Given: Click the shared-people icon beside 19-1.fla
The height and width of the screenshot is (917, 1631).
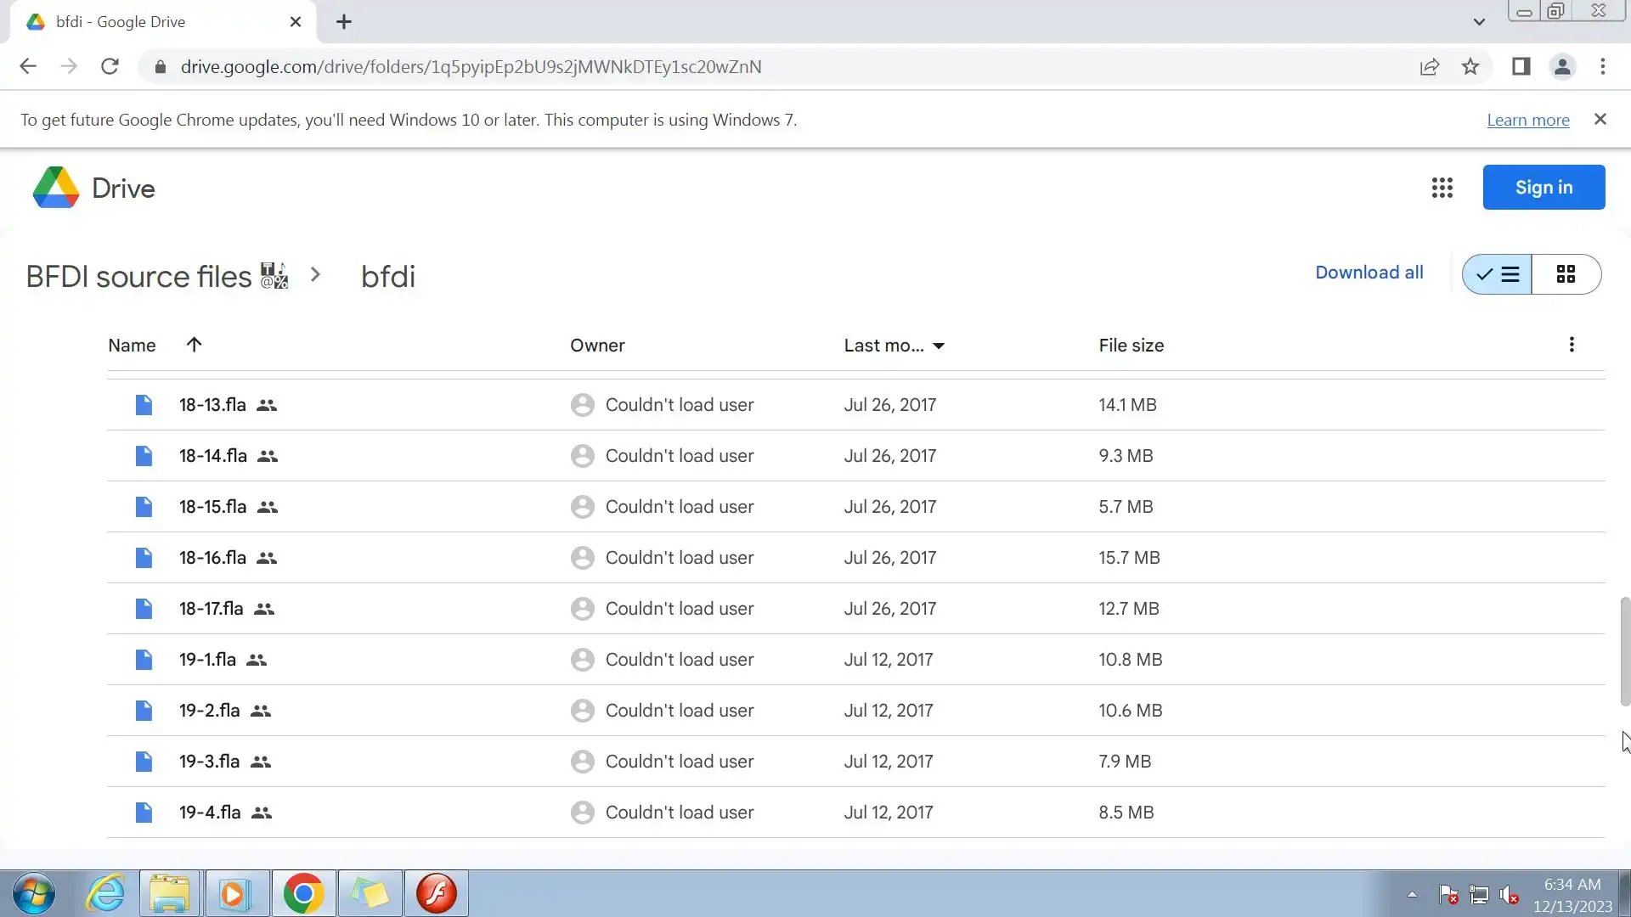Looking at the screenshot, I should 256,660.
